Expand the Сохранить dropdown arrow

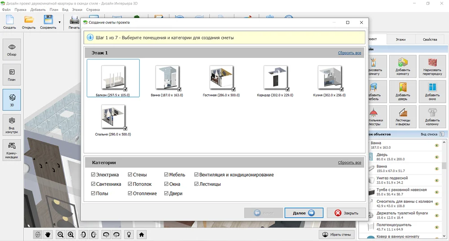(59, 22)
